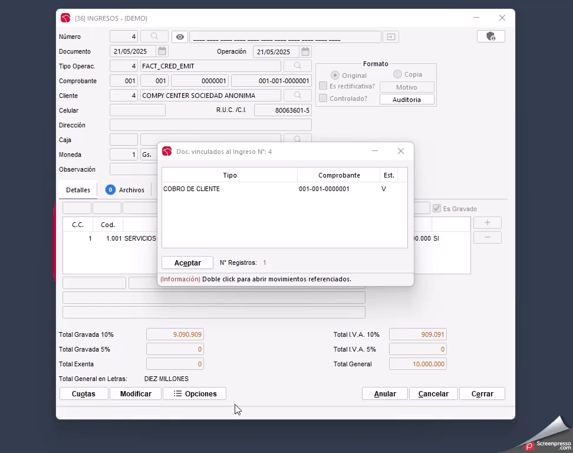The width and height of the screenshot is (573, 453).
Task: Open the Documento date calendar picker
Action: [162, 52]
